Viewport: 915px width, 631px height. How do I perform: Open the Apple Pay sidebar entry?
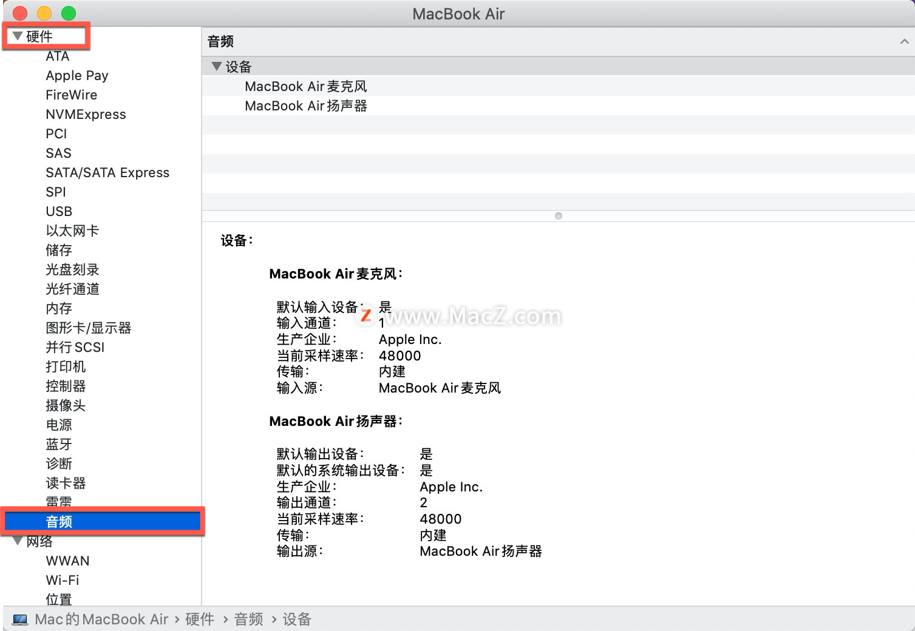point(77,75)
